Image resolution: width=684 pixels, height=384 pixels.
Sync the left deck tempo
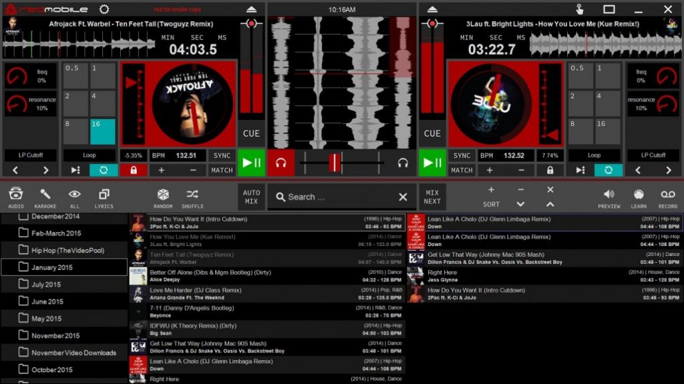(x=222, y=155)
